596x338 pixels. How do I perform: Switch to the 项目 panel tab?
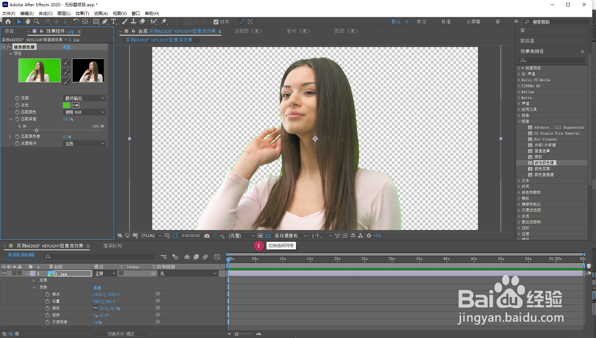click(9, 31)
